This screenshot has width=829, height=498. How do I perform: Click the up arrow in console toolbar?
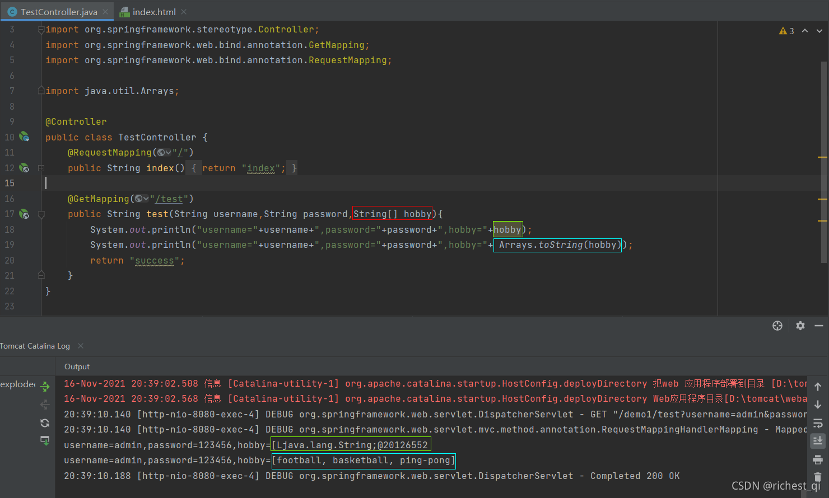click(x=818, y=387)
